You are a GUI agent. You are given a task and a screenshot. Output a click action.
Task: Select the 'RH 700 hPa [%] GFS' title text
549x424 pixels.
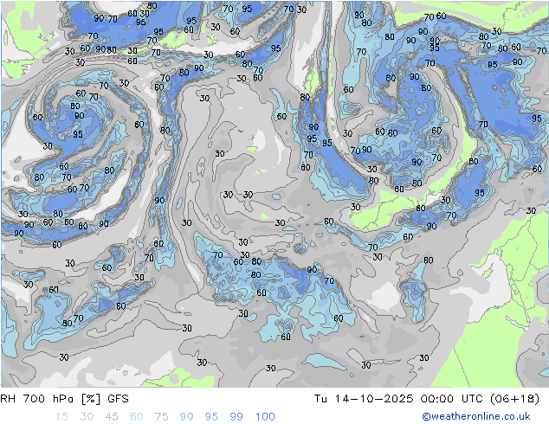pyautogui.click(x=64, y=399)
